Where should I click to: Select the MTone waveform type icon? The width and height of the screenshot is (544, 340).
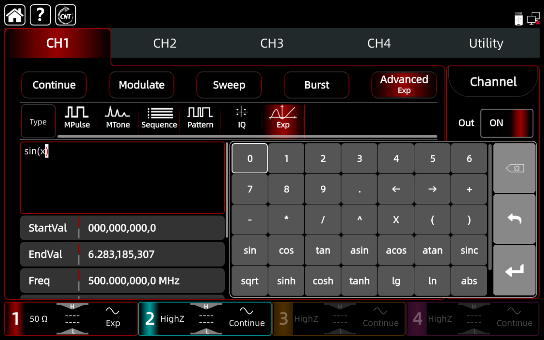(118, 118)
